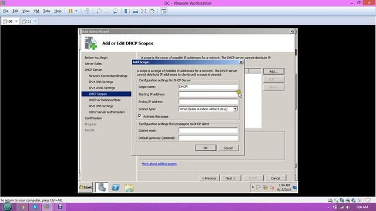Image resolution: width=376 pixels, height=211 pixels.
Task: Send Ctrl+Alt+Del to the VM toolbar icon
Action: 87,11
